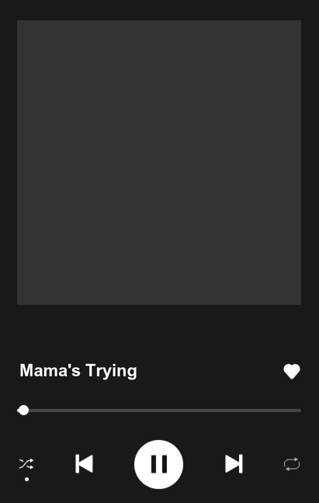Click the dot indicator under shuffle

pos(27,479)
